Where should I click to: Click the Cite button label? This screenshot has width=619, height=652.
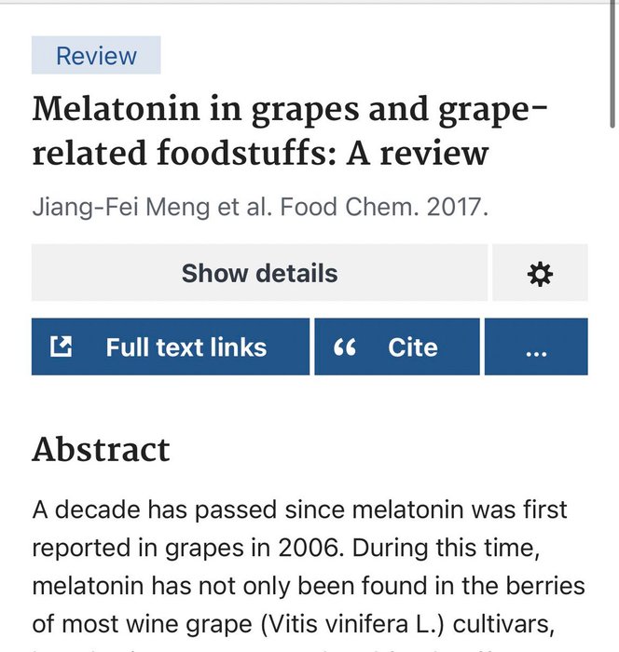pos(412,347)
